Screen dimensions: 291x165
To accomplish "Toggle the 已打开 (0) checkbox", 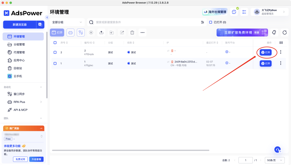I will click(211, 22).
